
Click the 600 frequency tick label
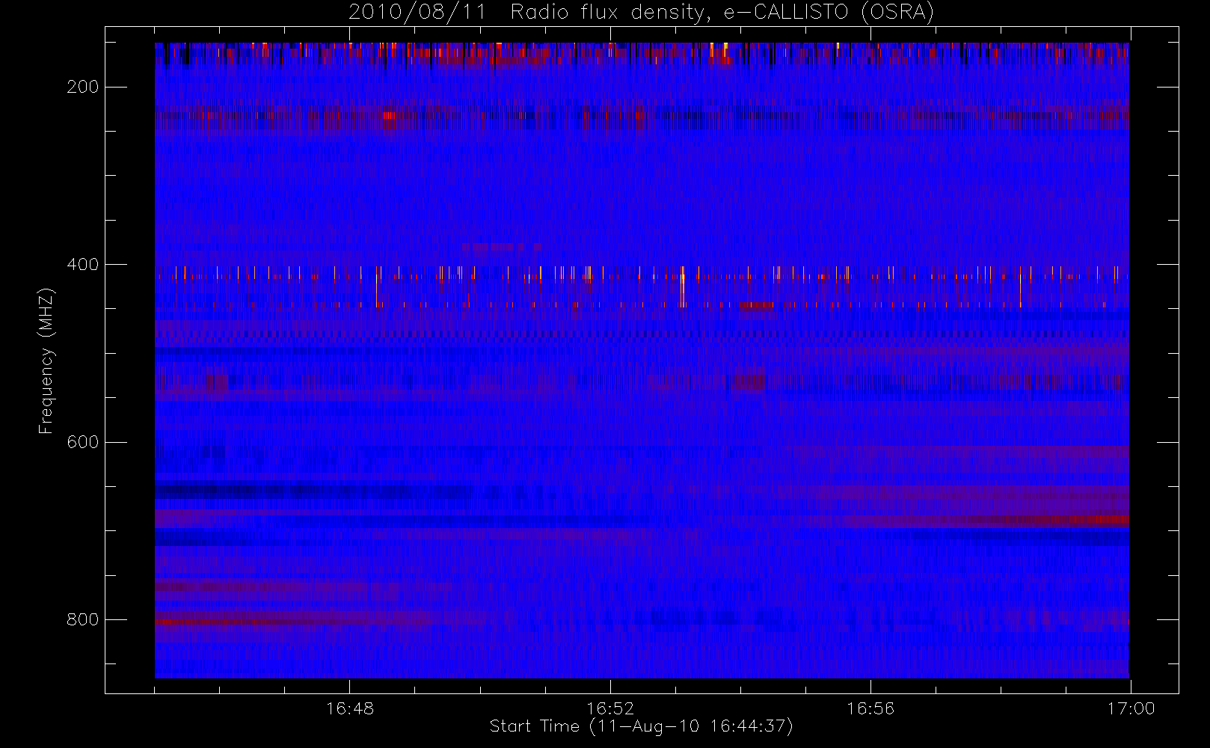click(82, 442)
